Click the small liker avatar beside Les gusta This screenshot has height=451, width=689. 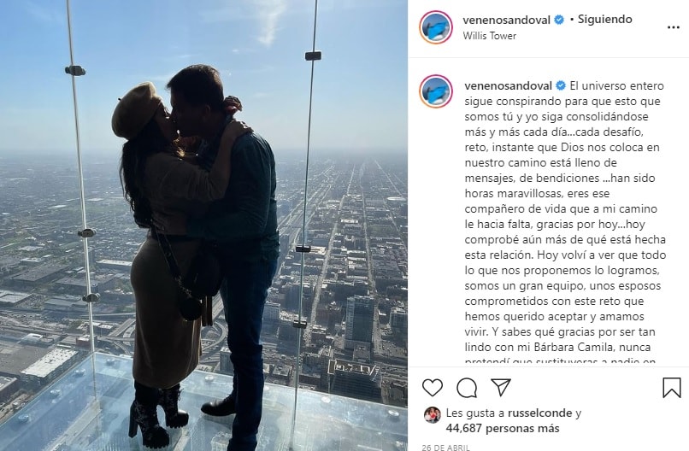pos(432,415)
